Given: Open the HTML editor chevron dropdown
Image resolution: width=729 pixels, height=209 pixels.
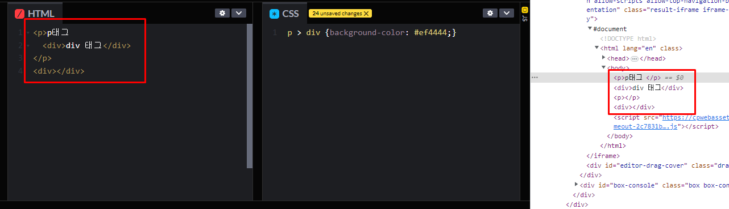Looking at the screenshot, I should tap(239, 13).
